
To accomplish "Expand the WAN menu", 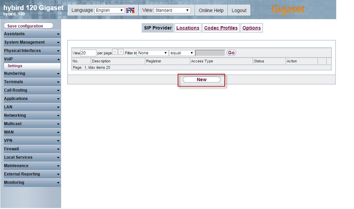I will pos(32,132).
